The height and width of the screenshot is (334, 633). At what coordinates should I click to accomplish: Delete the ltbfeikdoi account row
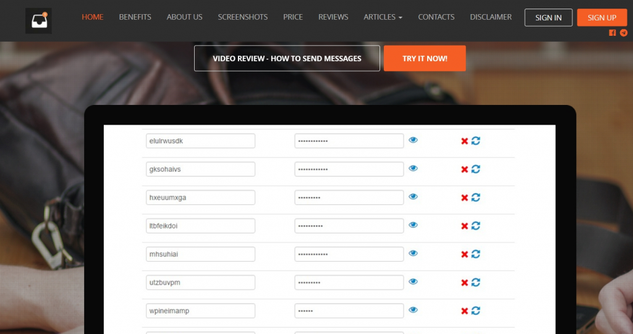click(464, 226)
